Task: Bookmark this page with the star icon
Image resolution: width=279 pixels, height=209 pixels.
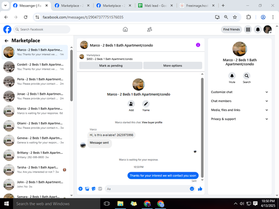Action: coord(235,17)
